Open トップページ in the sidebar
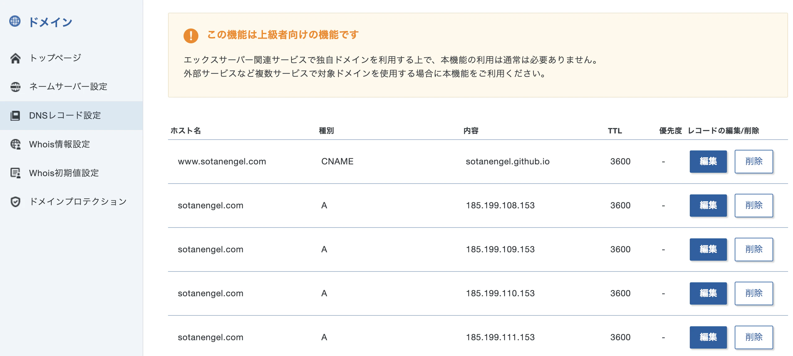The height and width of the screenshot is (356, 793). coord(55,58)
